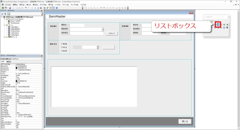The image size is (240, 130).
Task: Stop execution with the Reset square icon
Action: [38, 8]
